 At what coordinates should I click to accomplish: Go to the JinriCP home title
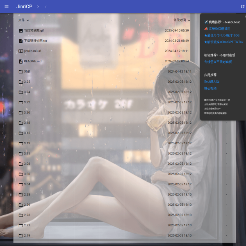[x=24, y=7]
